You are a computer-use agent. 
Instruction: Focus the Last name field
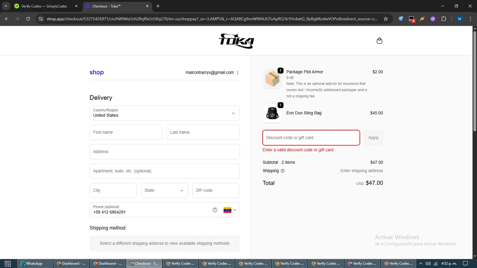203,132
